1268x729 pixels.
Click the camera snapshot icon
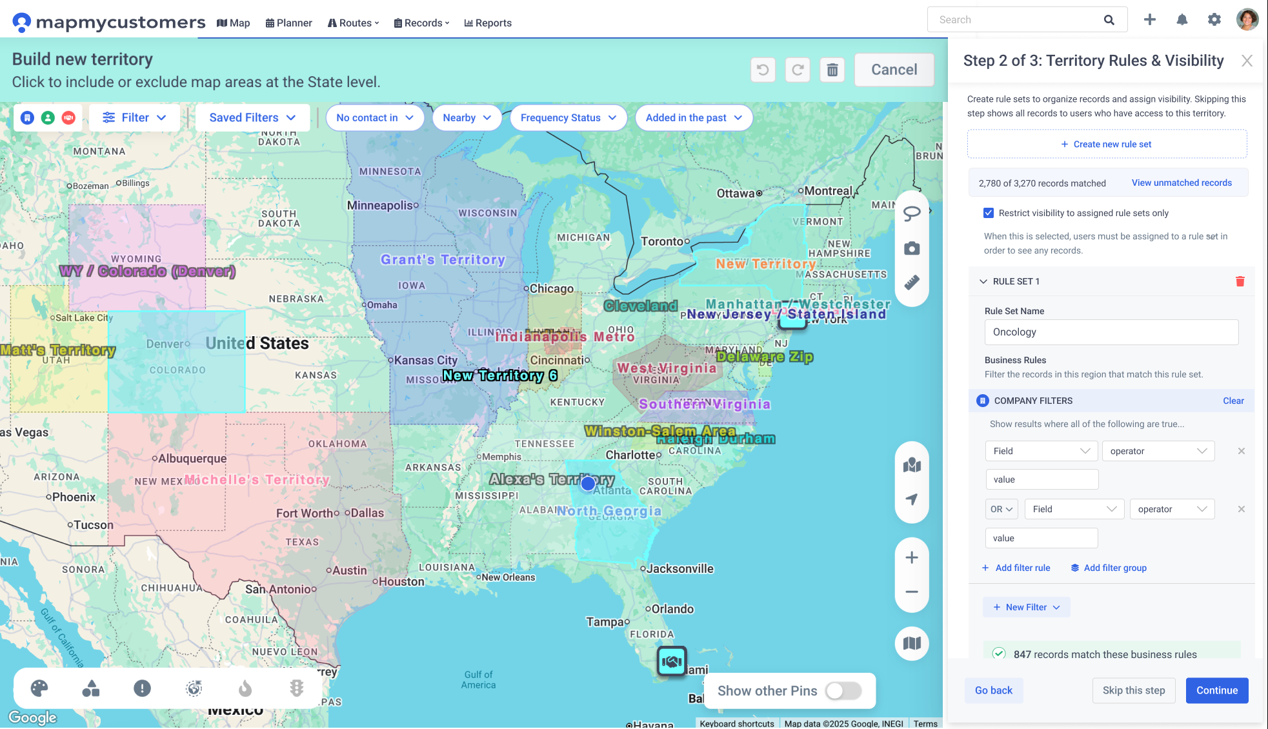click(x=912, y=248)
